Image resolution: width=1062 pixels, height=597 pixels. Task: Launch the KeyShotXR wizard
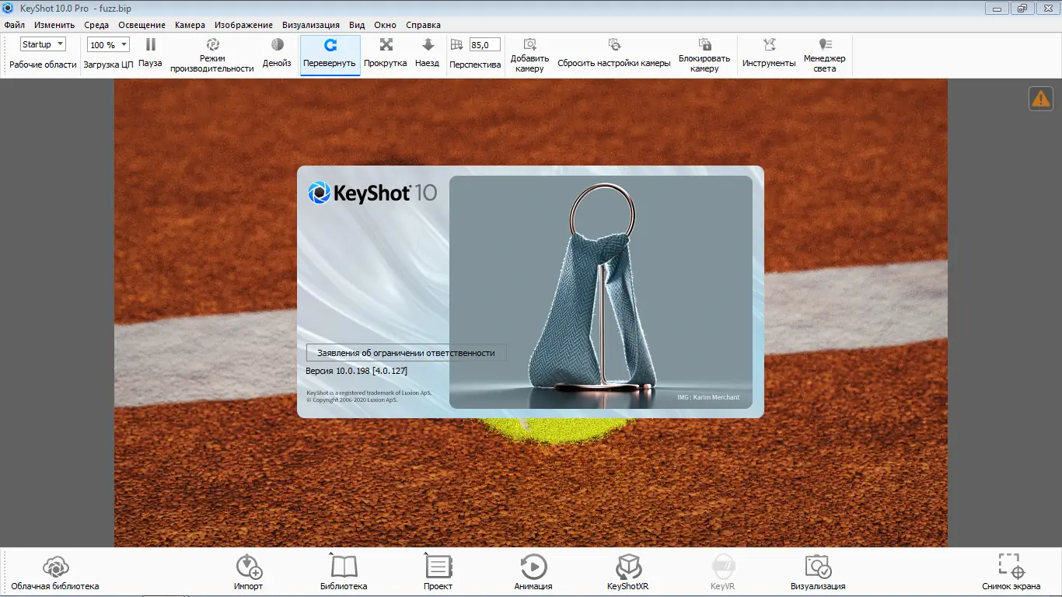tap(628, 573)
